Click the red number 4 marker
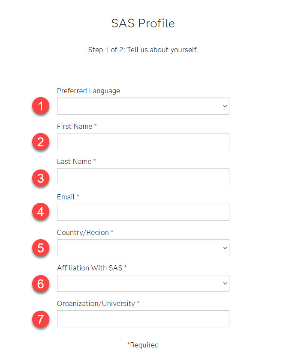Viewport: 286px width, 356px height. coord(41,212)
